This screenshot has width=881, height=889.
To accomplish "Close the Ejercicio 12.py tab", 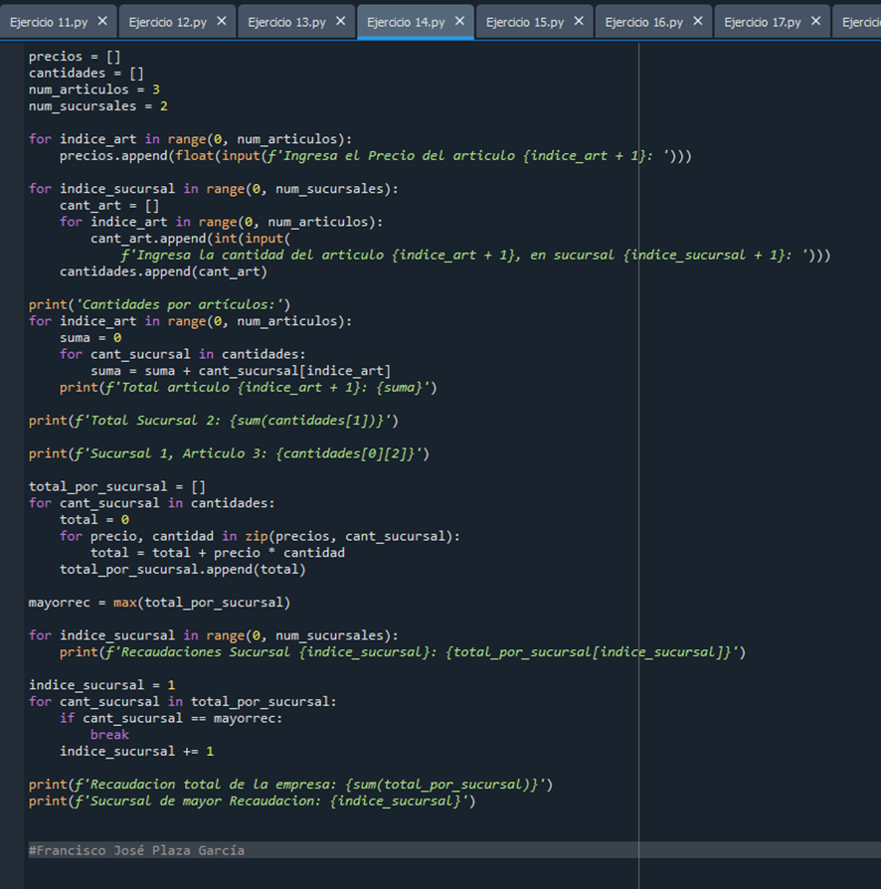I will coord(221,21).
